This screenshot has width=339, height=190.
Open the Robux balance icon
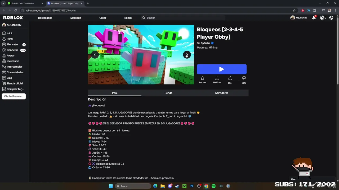point(322,18)
